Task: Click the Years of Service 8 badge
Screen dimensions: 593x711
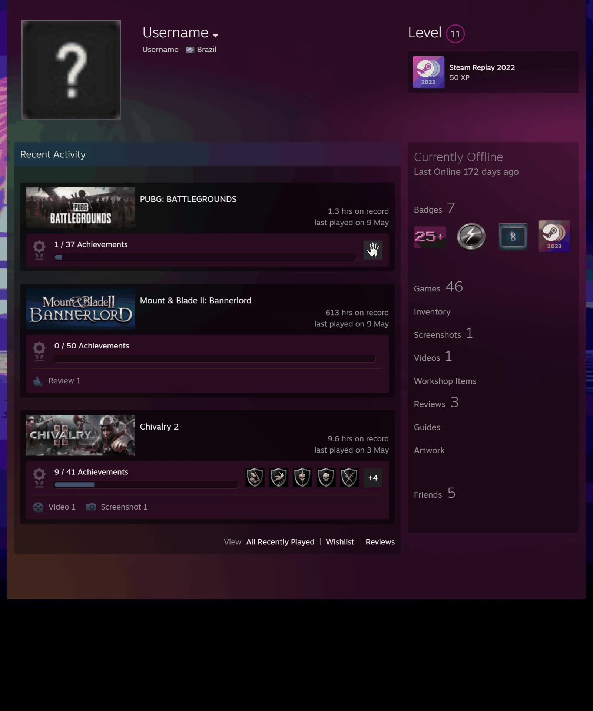Action: point(513,236)
